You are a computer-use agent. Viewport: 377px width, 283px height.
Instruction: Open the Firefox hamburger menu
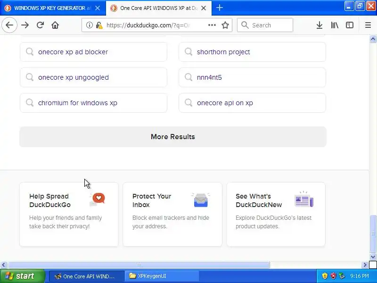pos(368,25)
